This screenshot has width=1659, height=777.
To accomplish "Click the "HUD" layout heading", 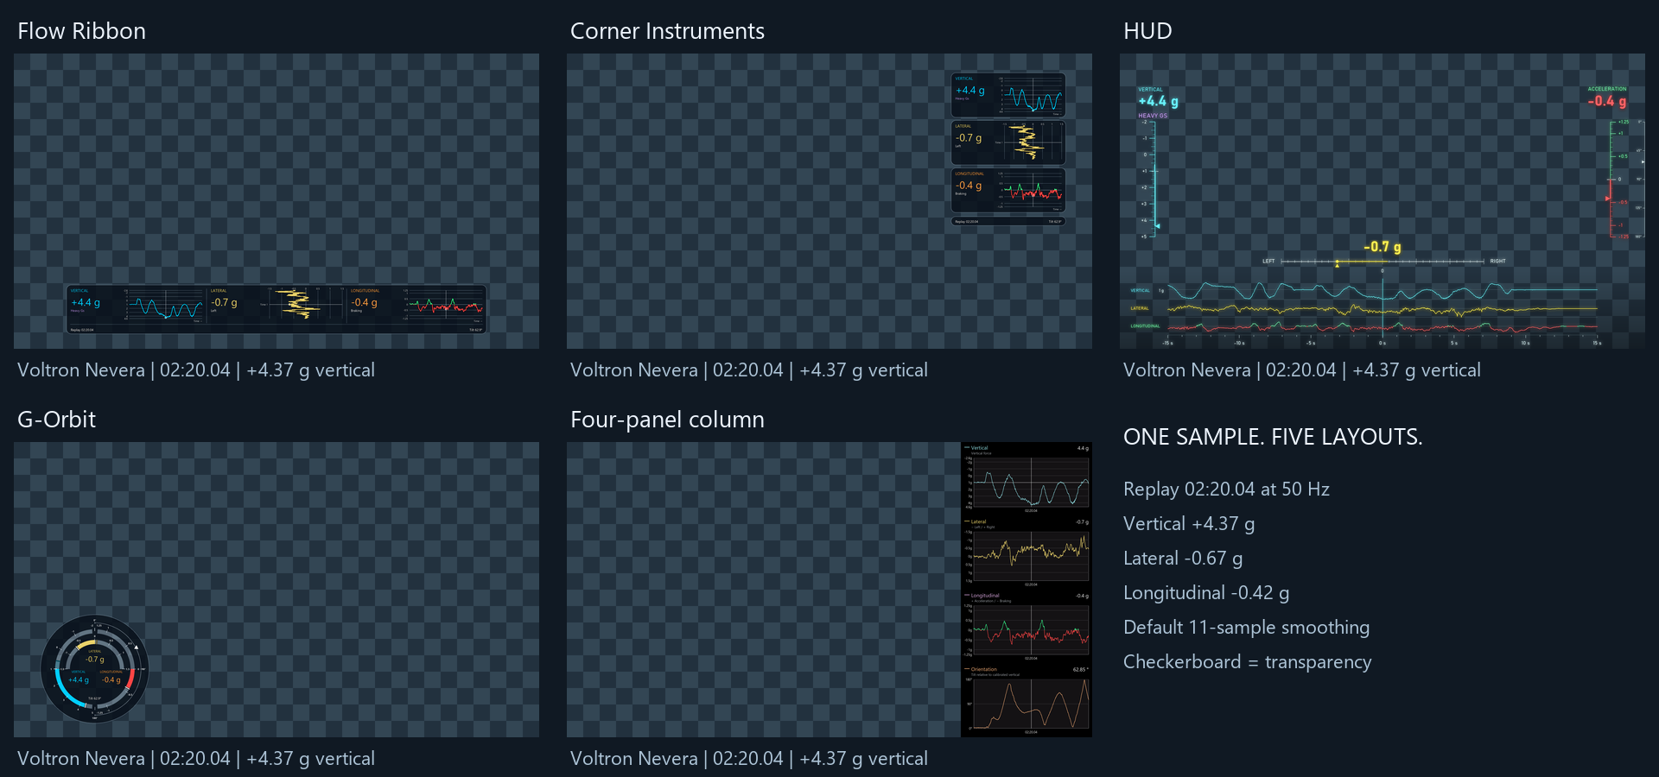I will pos(1147,31).
